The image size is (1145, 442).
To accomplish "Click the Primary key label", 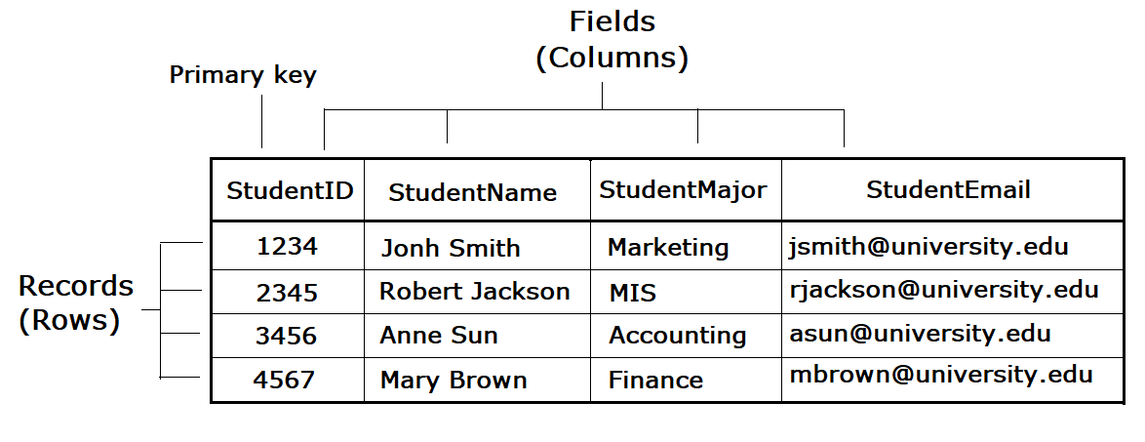I will click(x=243, y=75).
